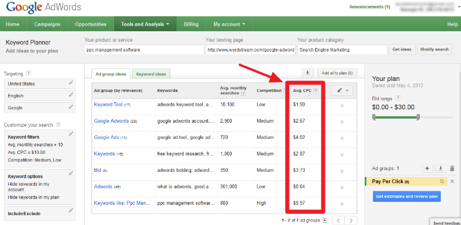Image resolution: width=461 pixels, height=225 pixels.
Task: Delete plan trash icon
Action: pyautogui.click(x=452, y=168)
